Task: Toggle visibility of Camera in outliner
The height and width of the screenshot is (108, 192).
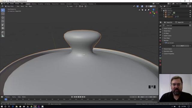Action: click(x=190, y=13)
